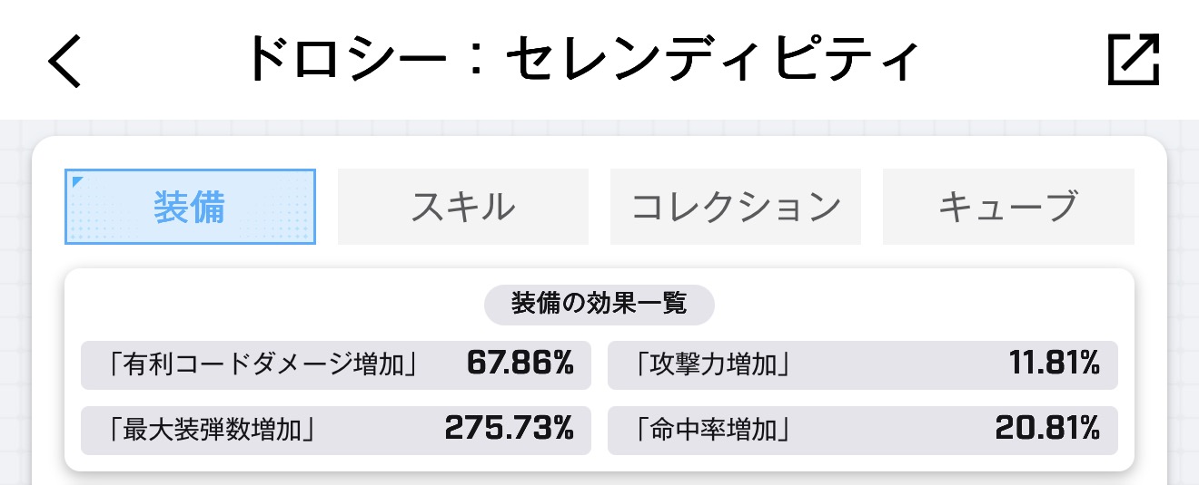The image size is (1199, 485).
Task: Click the grid-patterned strip below the header
Action: pos(599,128)
